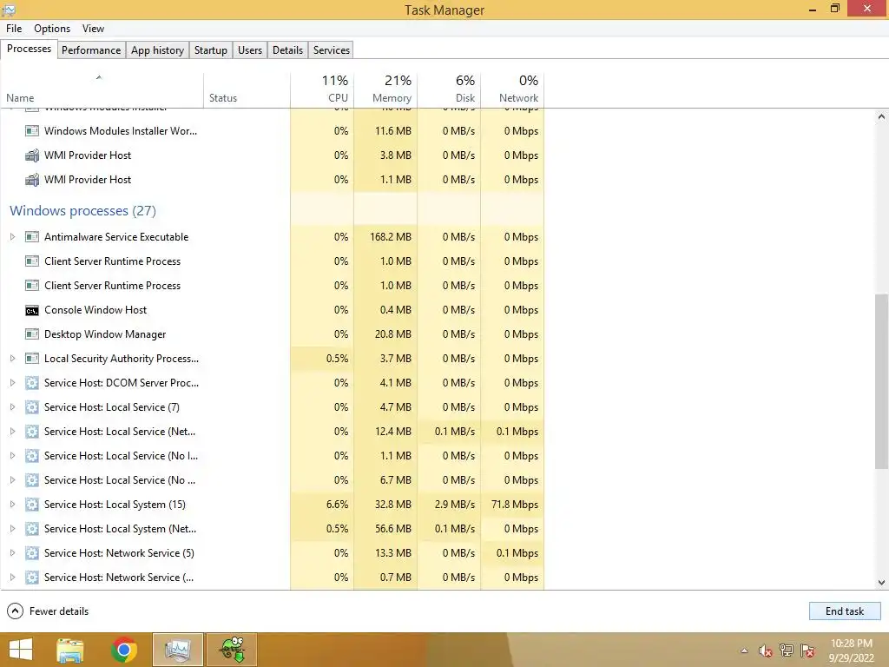
Task: Expand Service Host: DCOM Server Process row
Action: (12, 383)
